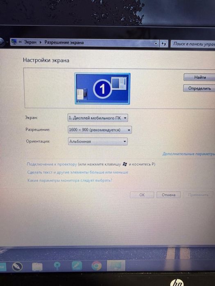This screenshot has width=215, height=286.
Task: Open the teal pencil note app in taskbar
Action: (77, 266)
